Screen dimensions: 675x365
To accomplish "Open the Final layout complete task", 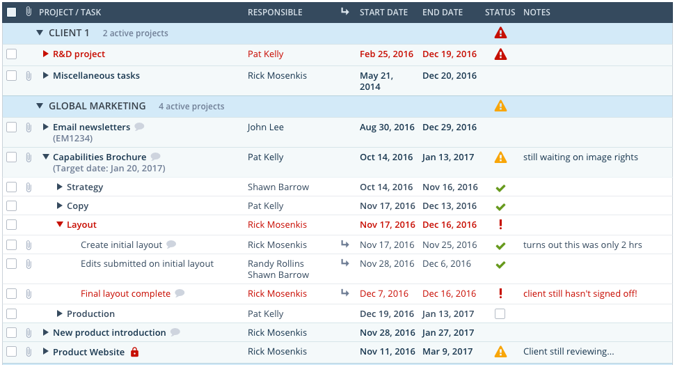I will coord(126,293).
